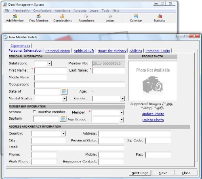The image size is (202, 179).
Task: Click into the Occupation field
Action: point(80,85)
